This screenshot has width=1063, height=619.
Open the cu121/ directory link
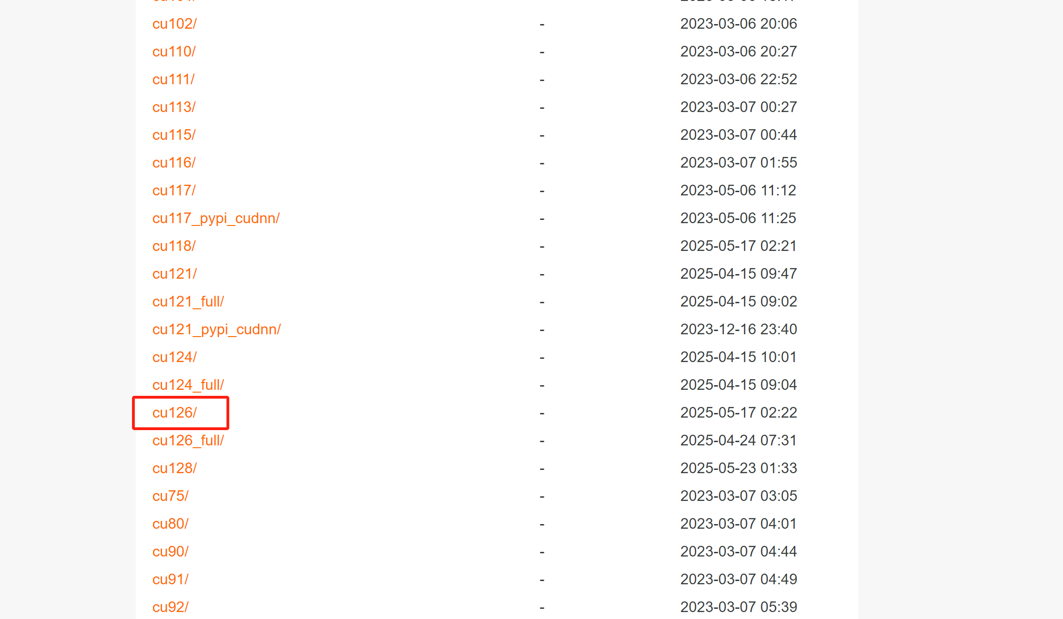[175, 274]
